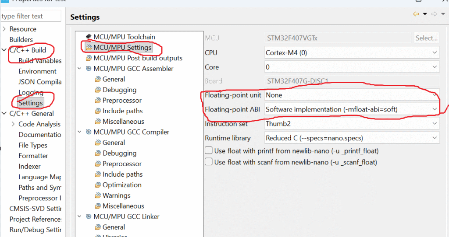Collapse the MCU/MPU GCC Assembler group

point(80,69)
